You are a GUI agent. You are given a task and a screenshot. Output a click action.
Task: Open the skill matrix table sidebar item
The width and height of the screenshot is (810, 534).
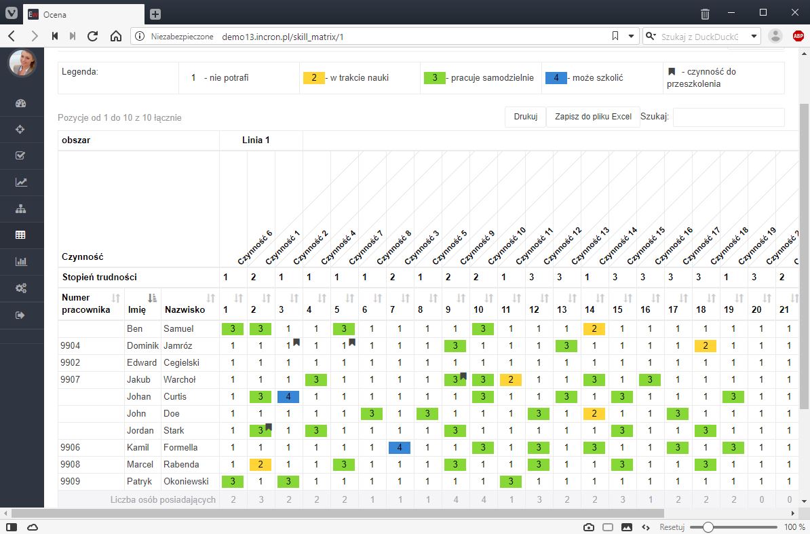tap(20, 235)
